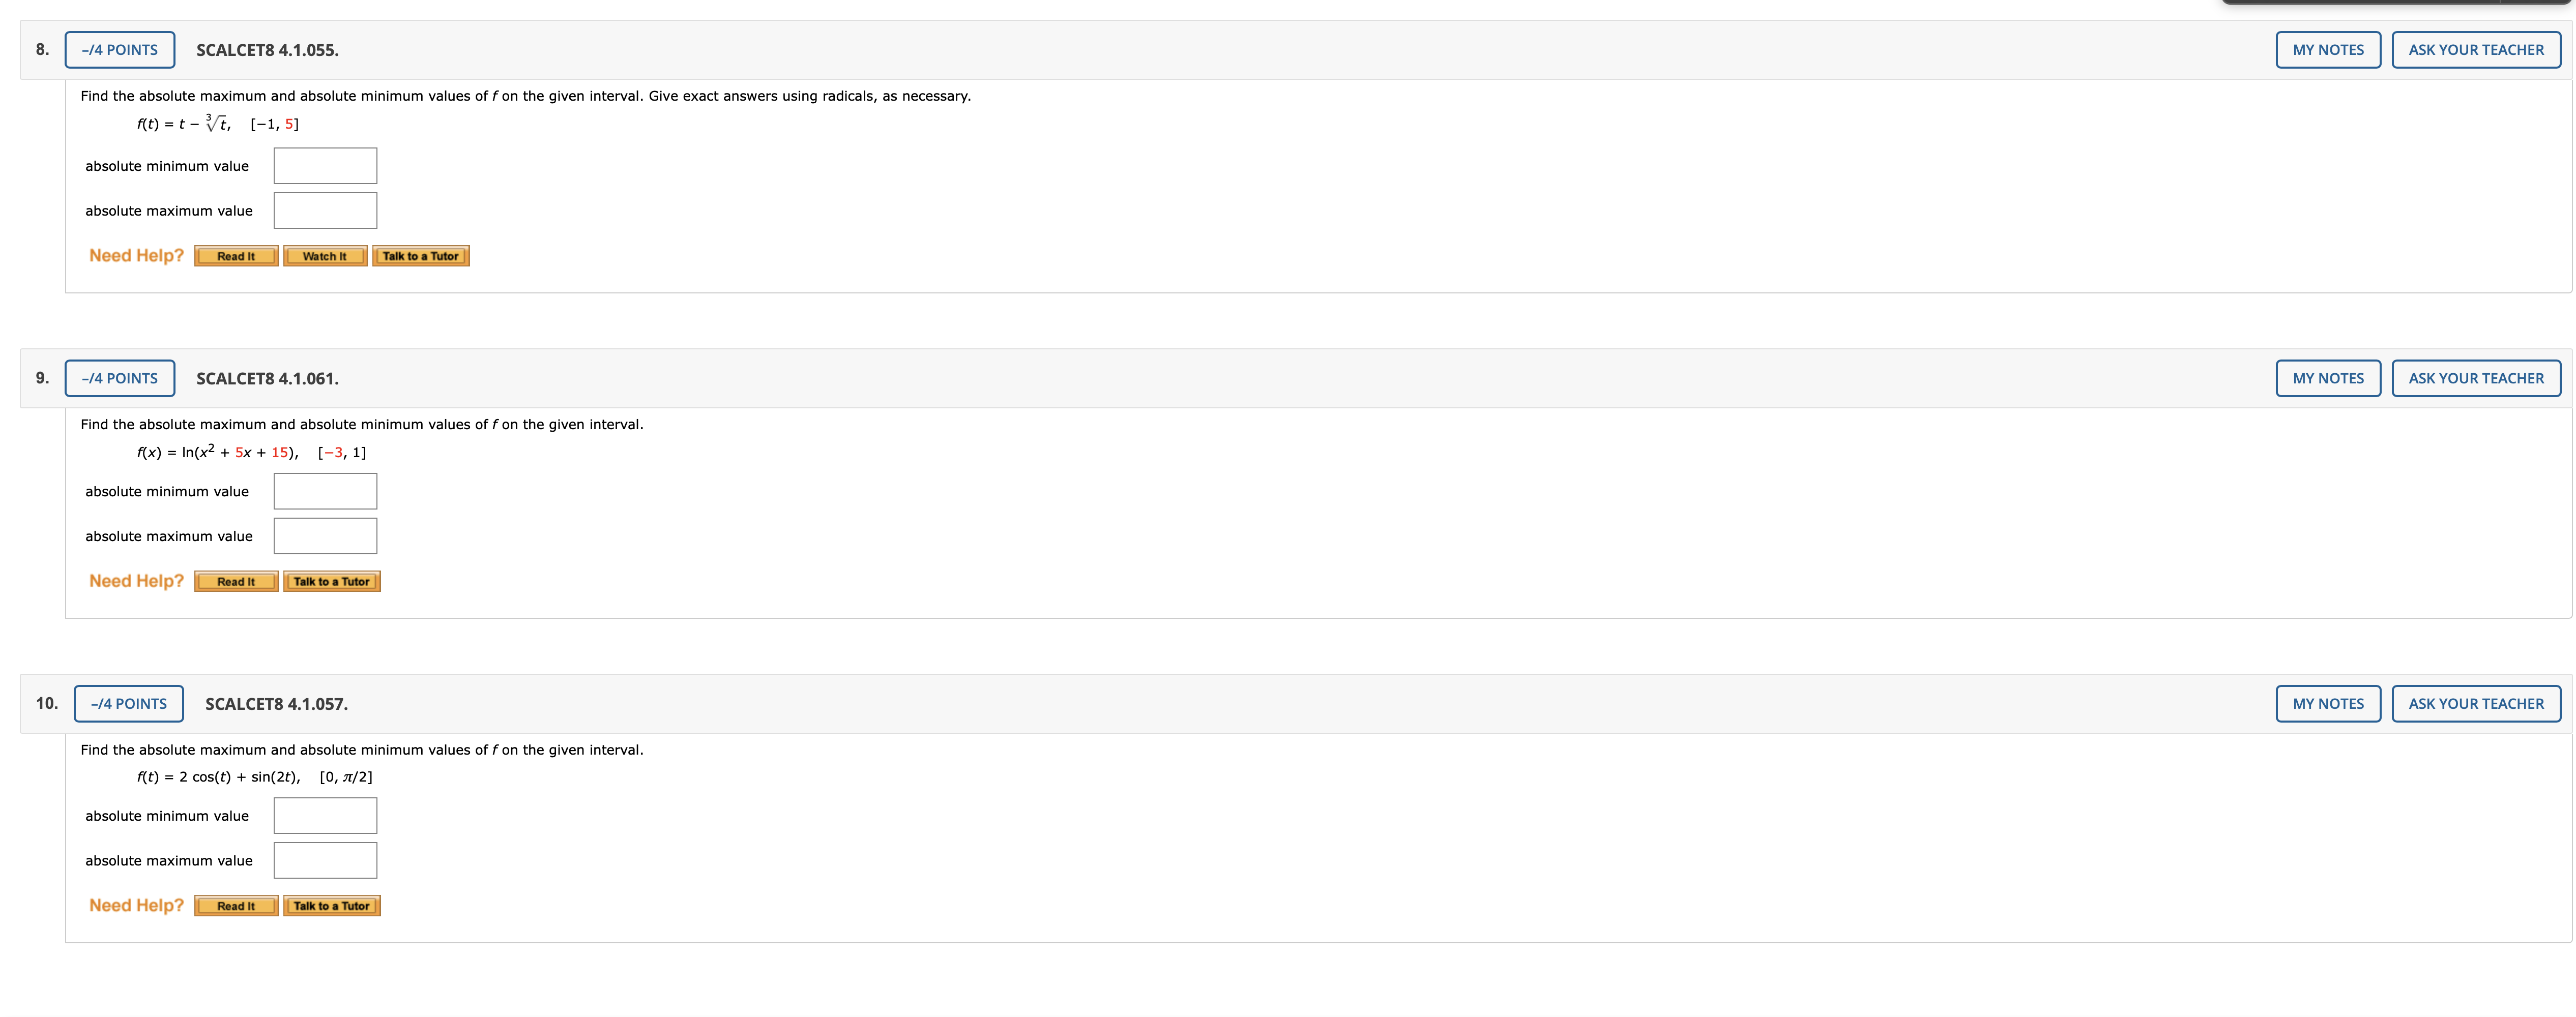Click Read It for question 9

236,582
